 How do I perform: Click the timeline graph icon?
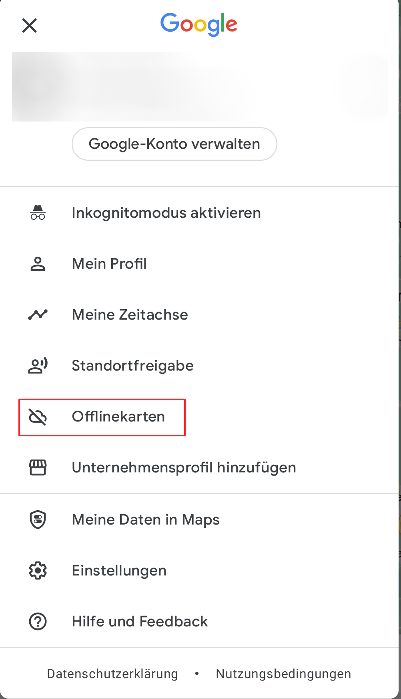coord(38,315)
